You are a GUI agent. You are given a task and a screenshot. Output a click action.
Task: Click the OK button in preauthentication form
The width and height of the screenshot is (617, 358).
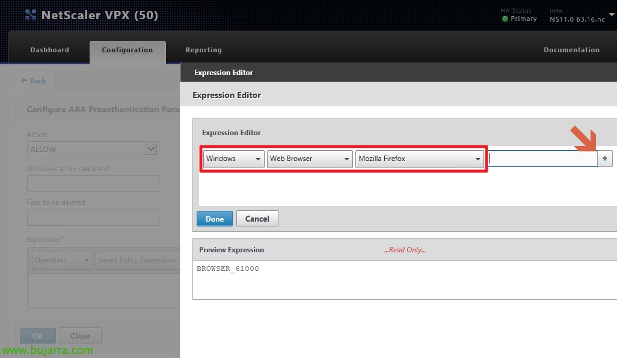[38, 336]
